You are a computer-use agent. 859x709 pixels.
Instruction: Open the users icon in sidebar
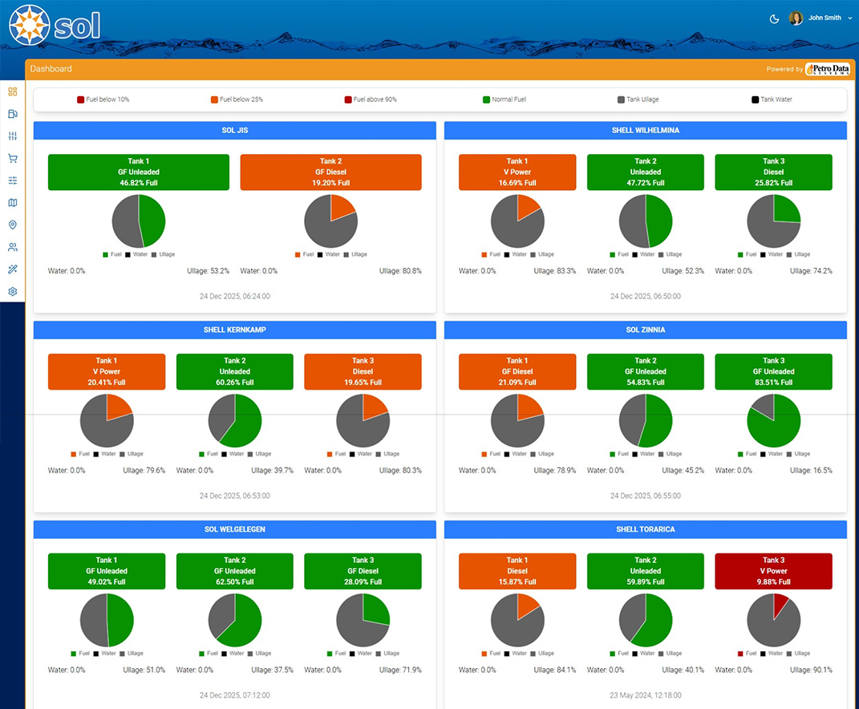click(x=13, y=247)
